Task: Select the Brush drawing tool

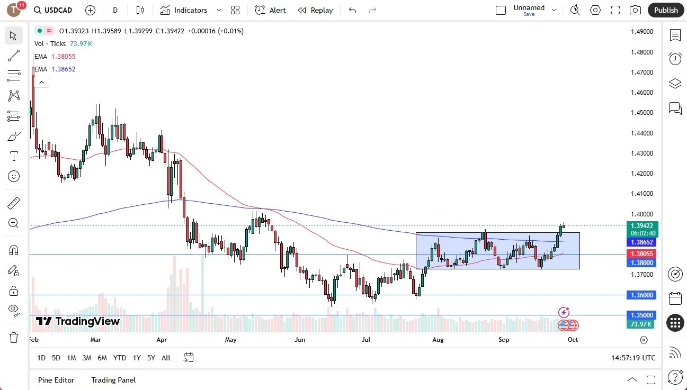Action: coord(13,136)
